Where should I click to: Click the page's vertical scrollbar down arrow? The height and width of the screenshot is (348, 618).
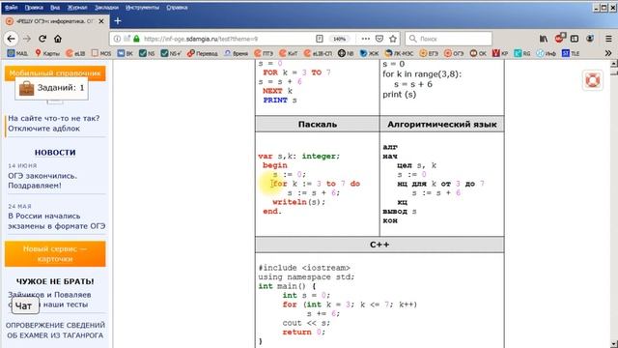614,344
